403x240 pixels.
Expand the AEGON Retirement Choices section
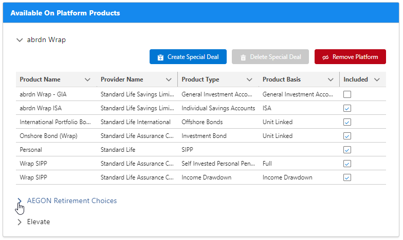[x=20, y=201]
